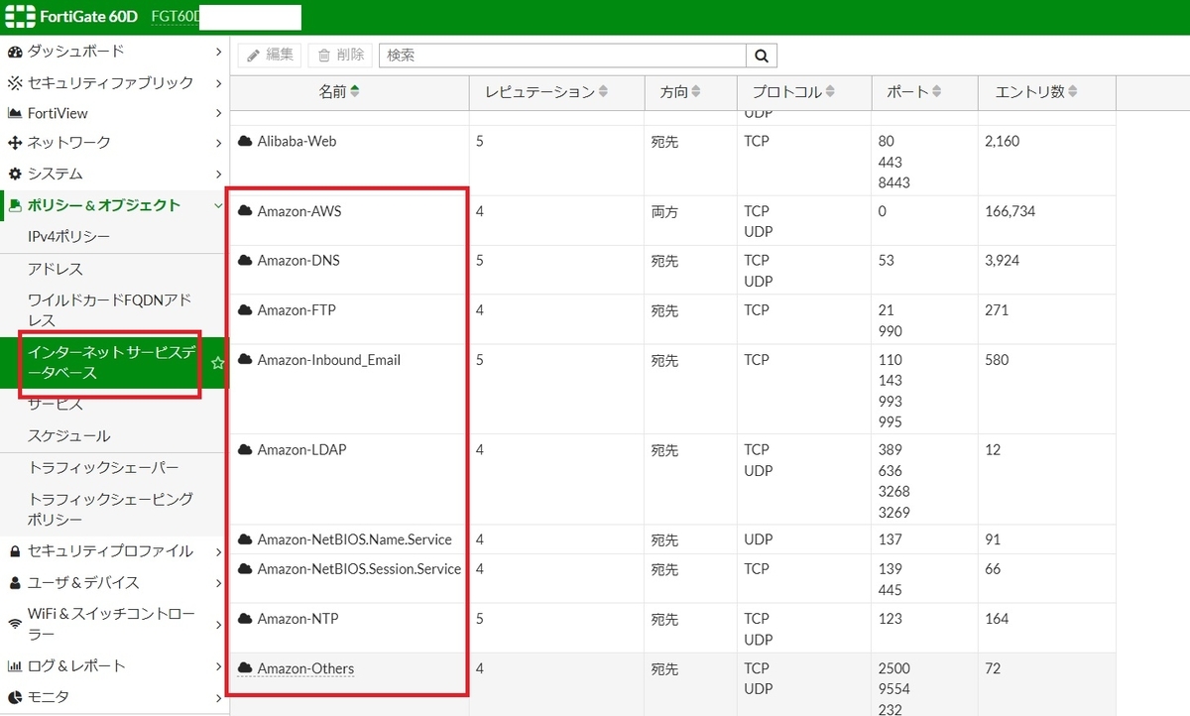Click the cloud icon for Amazon-LDAP
This screenshot has width=1190, height=716.
coord(245,450)
